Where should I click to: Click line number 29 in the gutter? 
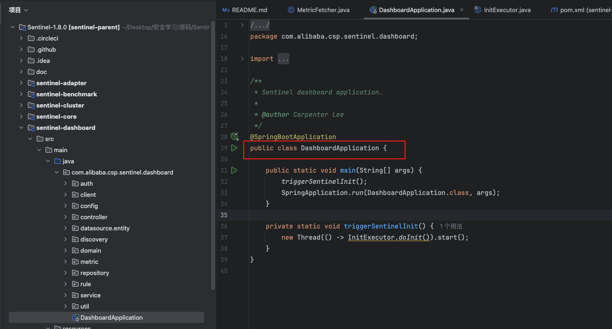[224, 148]
